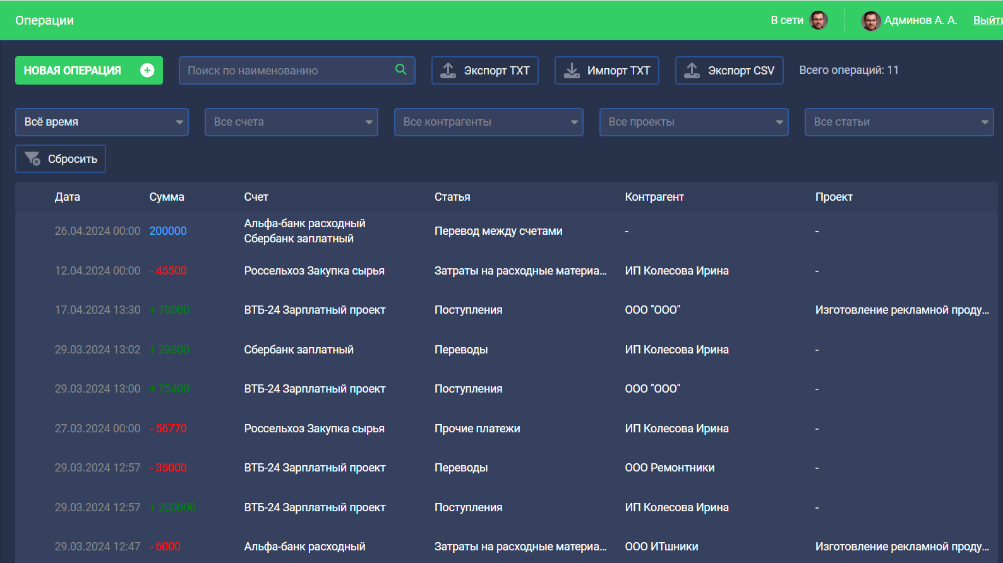Click Перевод между счетами article cell
The image size is (1003, 563).
(498, 231)
